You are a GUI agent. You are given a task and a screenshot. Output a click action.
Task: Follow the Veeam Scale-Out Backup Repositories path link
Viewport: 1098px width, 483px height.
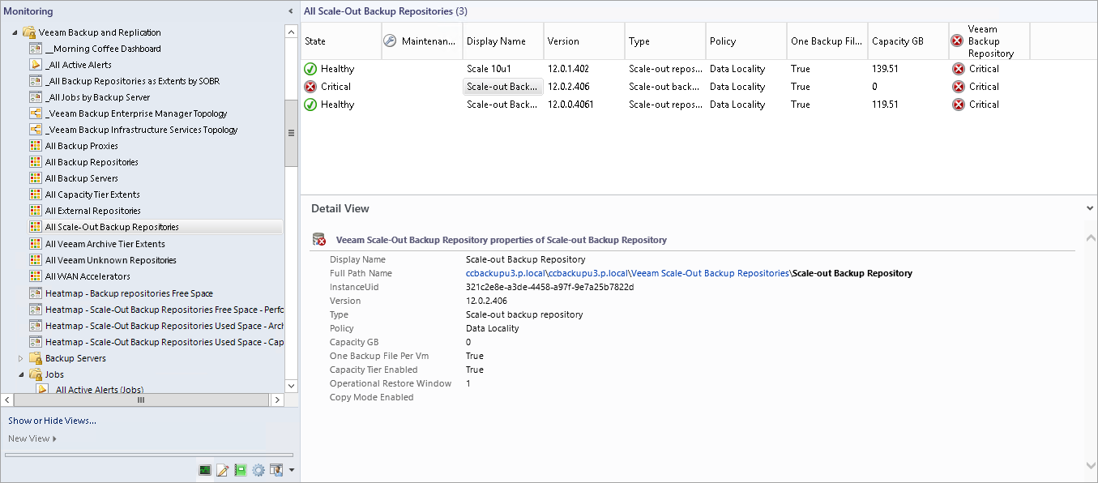pos(711,273)
